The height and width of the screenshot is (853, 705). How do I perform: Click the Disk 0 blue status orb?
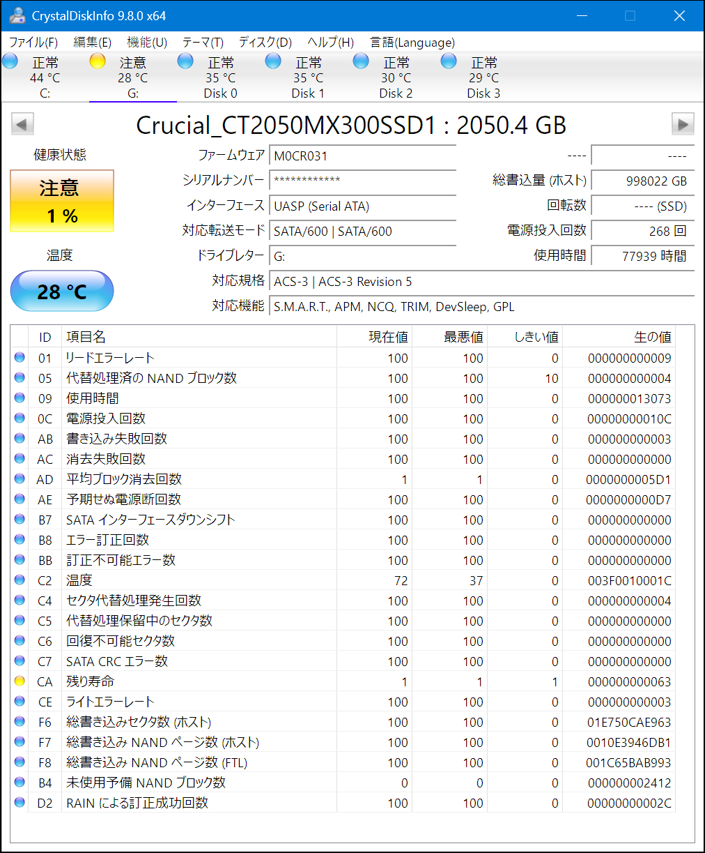tap(185, 61)
